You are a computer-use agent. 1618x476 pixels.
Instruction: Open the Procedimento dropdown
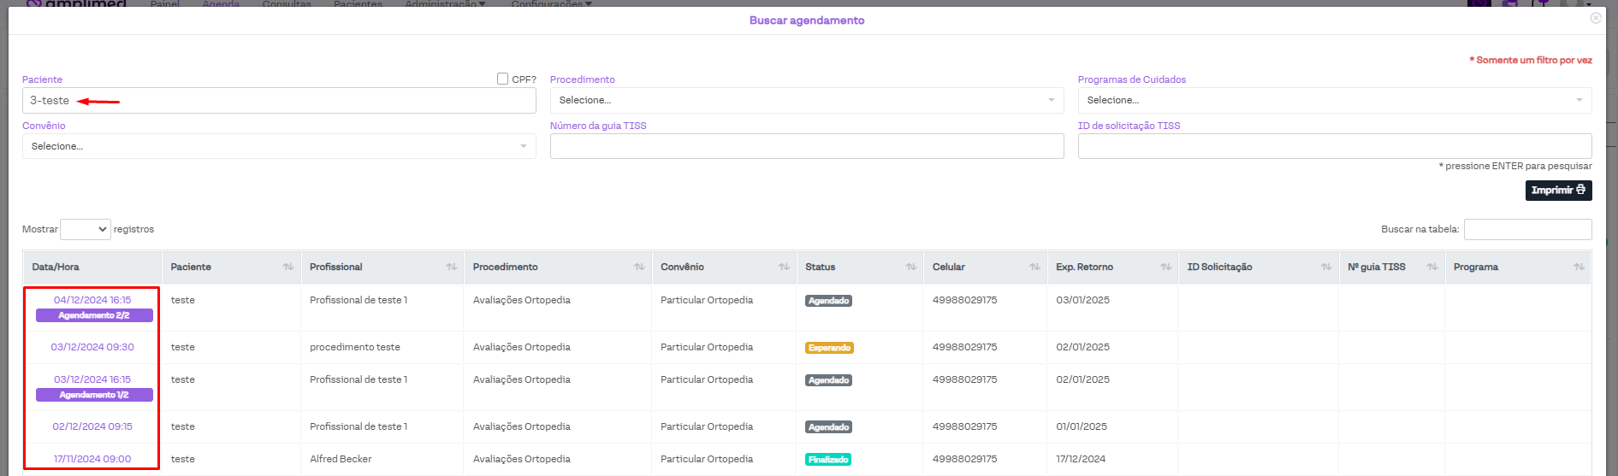coord(806,101)
